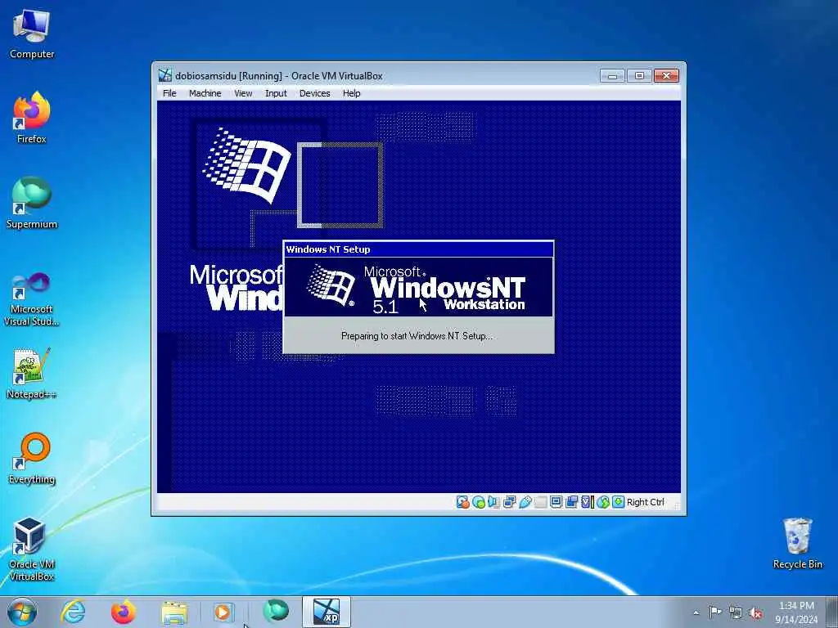The image size is (838, 628).
Task: Select the Everything desktop shortcut
Action: (x=32, y=458)
